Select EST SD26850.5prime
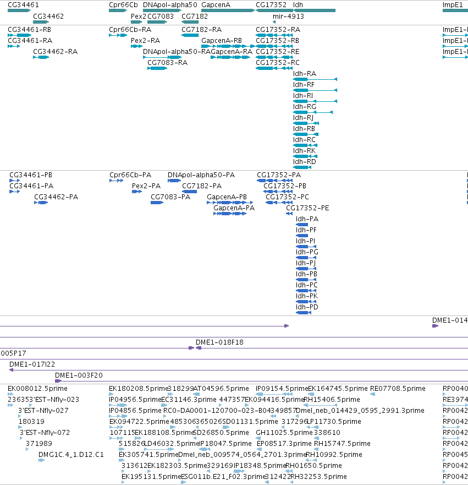This screenshot has height=485, width=468. coord(195,438)
